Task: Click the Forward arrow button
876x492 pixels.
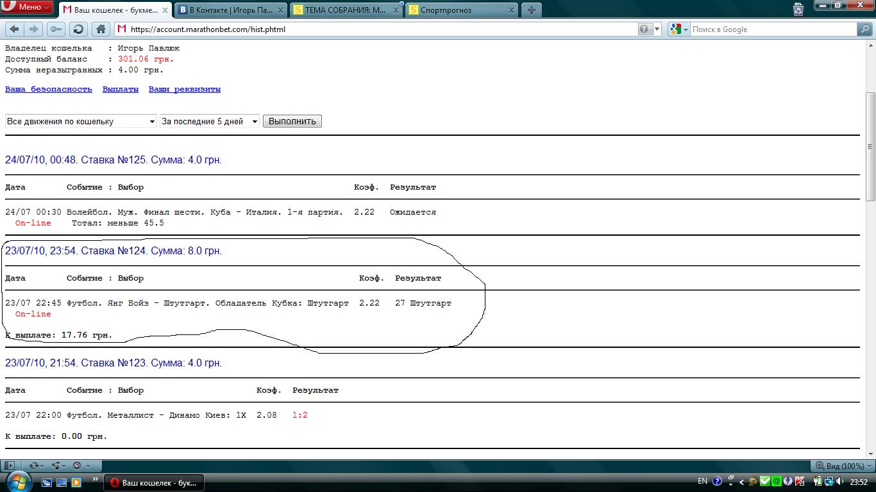Action: (x=34, y=29)
